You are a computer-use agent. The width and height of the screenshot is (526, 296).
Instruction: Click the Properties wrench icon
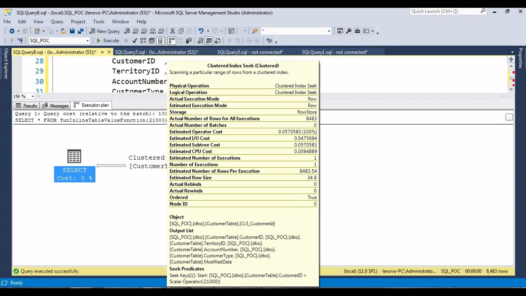pos(349,31)
